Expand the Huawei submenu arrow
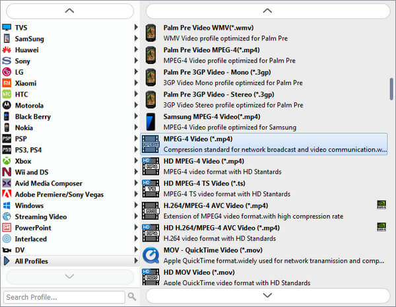This screenshot has width=396, height=307. 136,50
